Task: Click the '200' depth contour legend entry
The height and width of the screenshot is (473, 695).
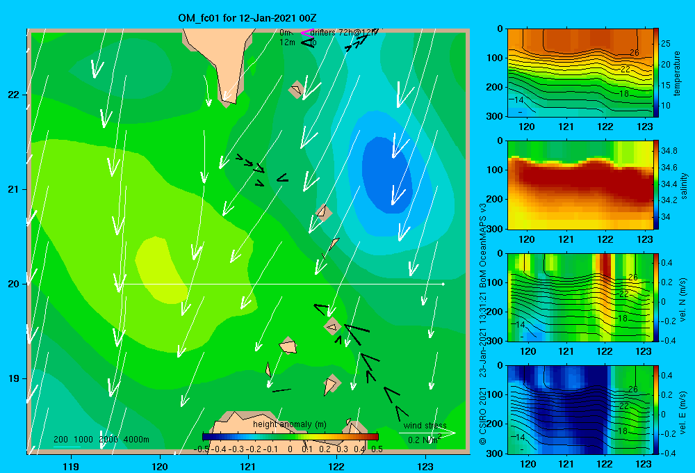Action: click(60, 440)
